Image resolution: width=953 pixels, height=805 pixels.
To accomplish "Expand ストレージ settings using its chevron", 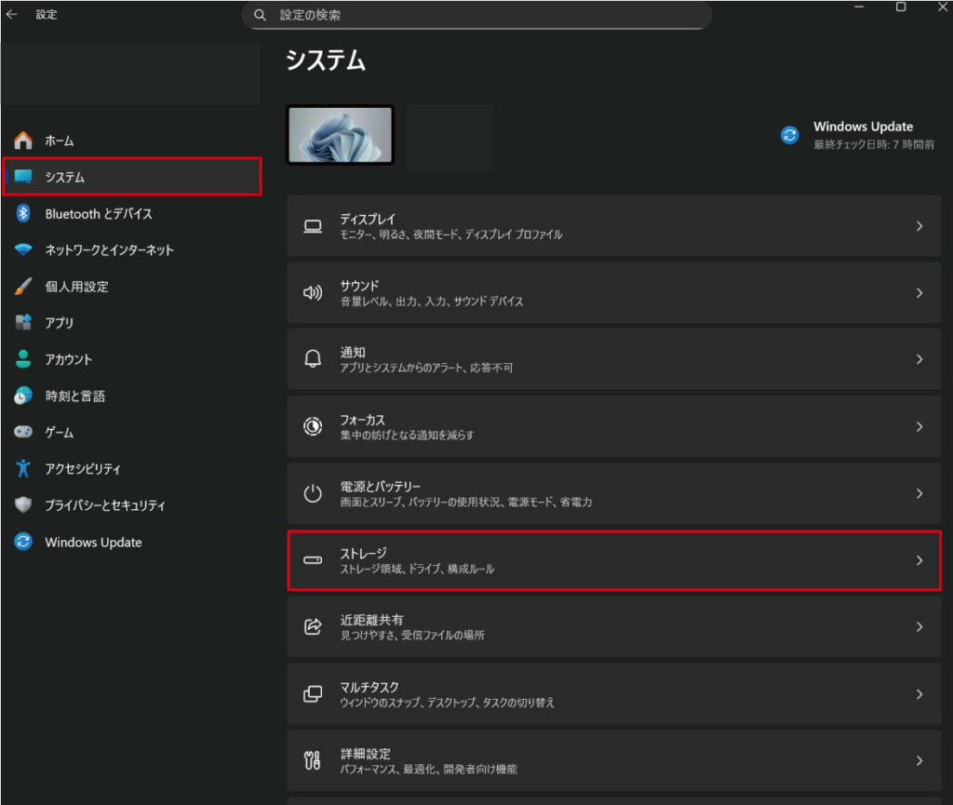I will coord(919,560).
